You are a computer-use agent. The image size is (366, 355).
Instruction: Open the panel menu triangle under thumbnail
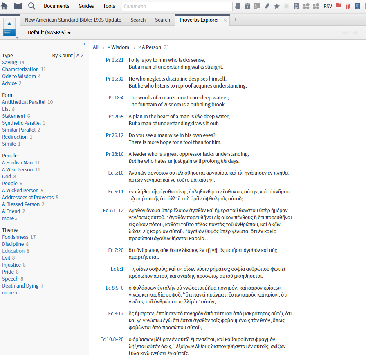[17, 38]
